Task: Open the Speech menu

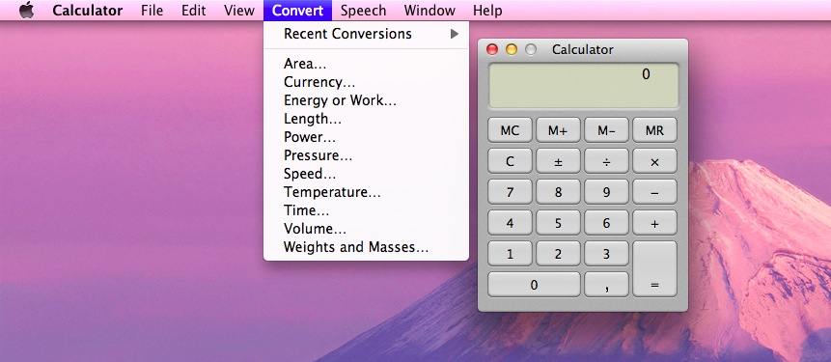Action: (x=364, y=11)
